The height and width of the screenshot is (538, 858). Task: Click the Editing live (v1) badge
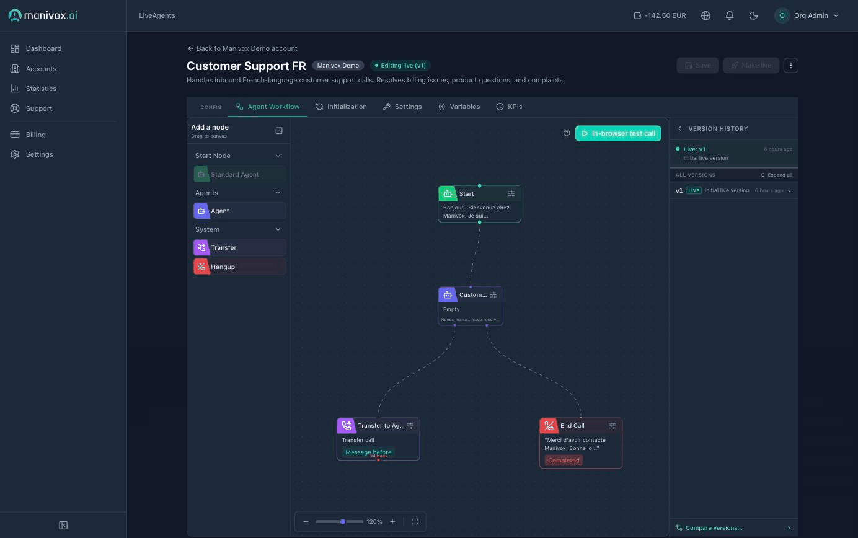click(x=400, y=65)
